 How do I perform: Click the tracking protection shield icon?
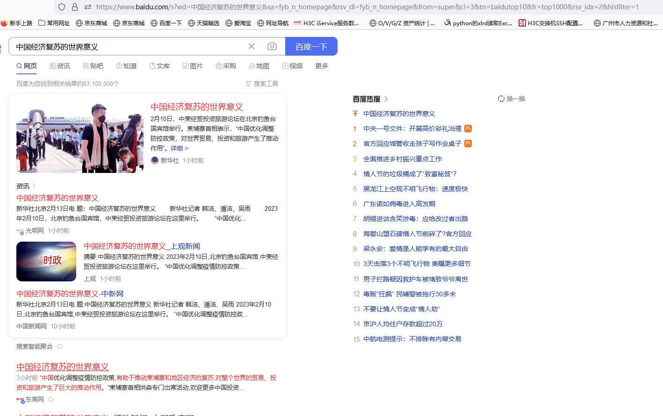point(62,7)
